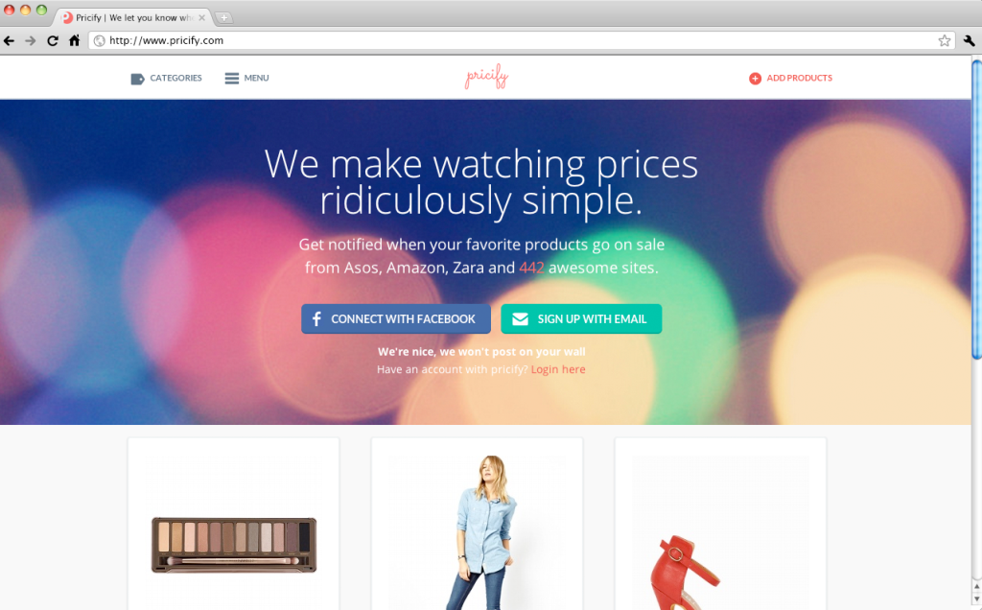This screenshot has height=610, width=982.
Task: Click the browser forward arrow
Action: point(31,40)
